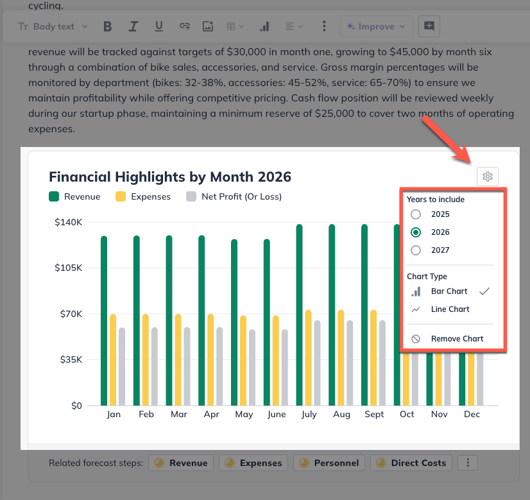This screenshot has width=530, height=500.
Task: Click the $140K y-axis label
Action: 68,222
